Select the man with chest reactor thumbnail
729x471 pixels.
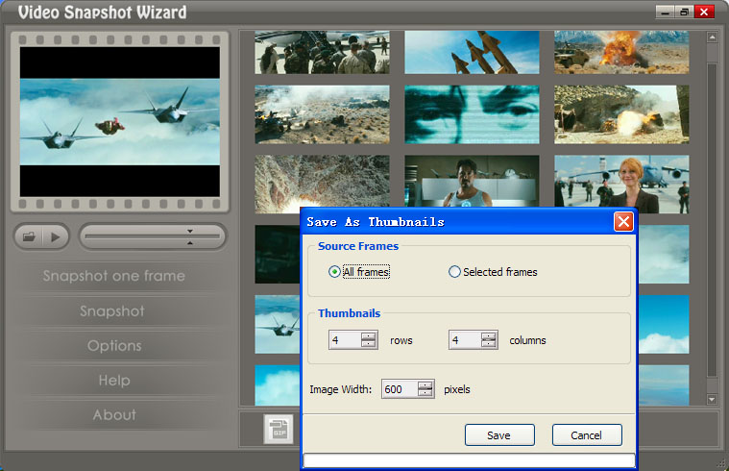(x=472, y=181)
